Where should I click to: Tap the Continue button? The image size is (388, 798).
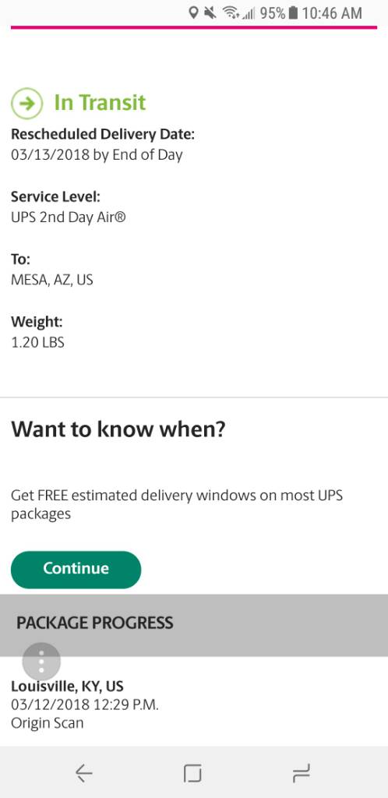pos(76,570)
